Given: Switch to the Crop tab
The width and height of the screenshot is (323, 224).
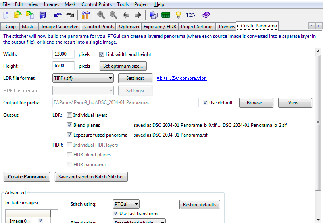Looking at the screenshot, I should [10, 27].
